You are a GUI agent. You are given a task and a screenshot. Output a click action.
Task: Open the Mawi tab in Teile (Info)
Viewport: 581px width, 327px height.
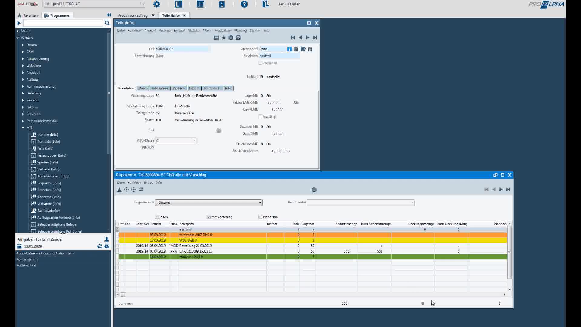pyautogui.click(x=142, y=88)
